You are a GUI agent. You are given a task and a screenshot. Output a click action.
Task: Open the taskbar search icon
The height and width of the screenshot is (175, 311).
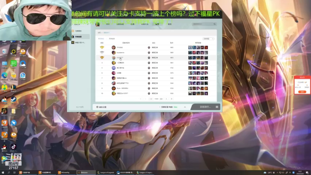(9, 173)
